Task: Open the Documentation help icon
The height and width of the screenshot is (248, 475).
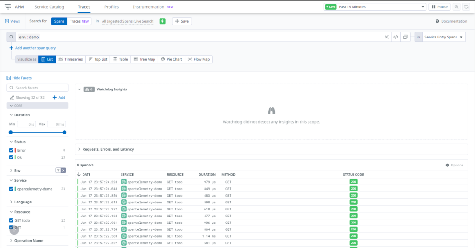Action: [x=437, y=21]
